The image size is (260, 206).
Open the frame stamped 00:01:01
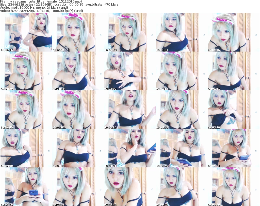tap(182, 32)
